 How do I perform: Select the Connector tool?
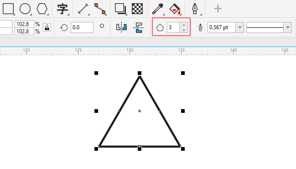(100, 9)
